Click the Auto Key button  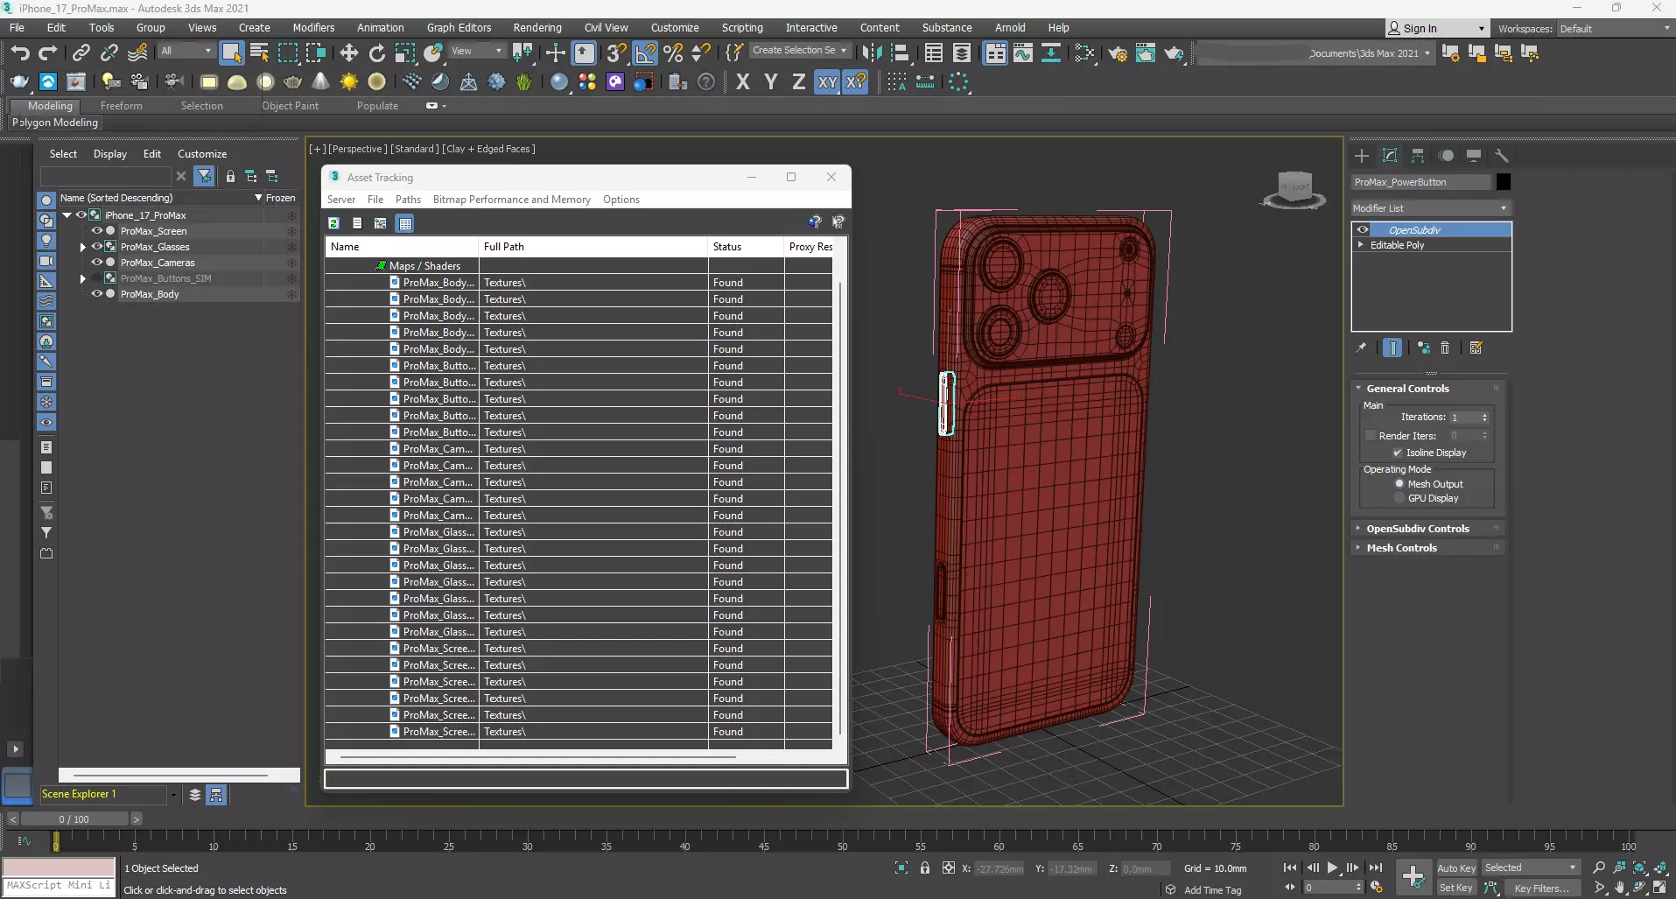tap(1455, 867)
